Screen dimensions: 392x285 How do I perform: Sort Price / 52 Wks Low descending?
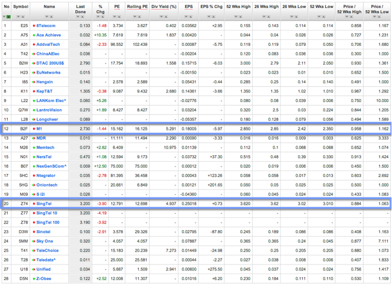[x=375, y=17]
